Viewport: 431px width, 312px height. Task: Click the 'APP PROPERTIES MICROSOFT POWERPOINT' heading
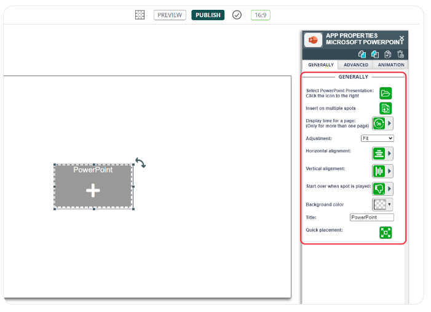tap(364, 39)
